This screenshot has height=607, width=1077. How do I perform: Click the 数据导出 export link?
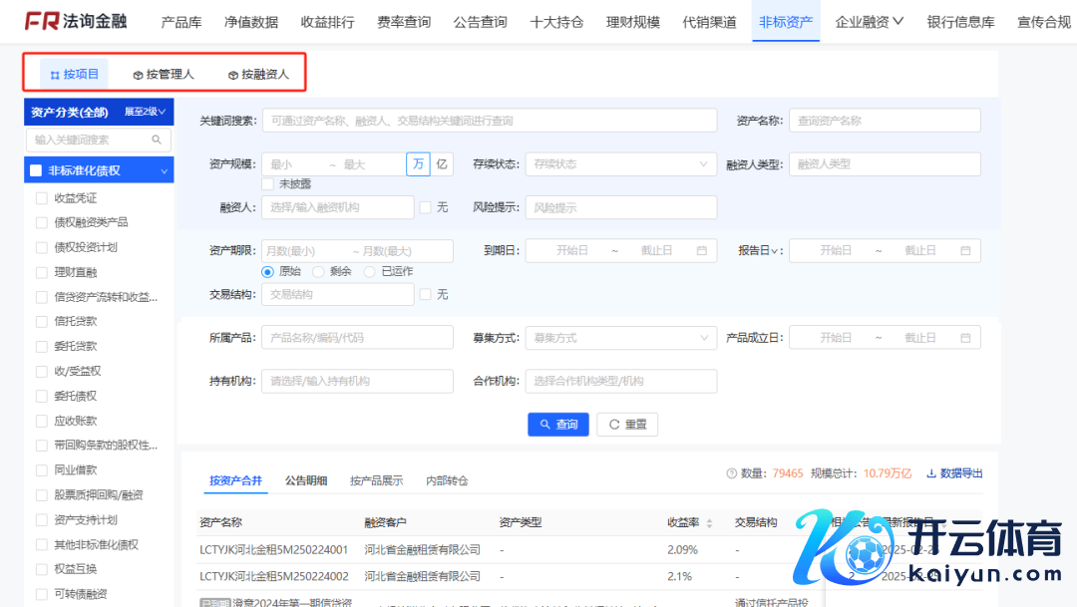tap(954, 473)
